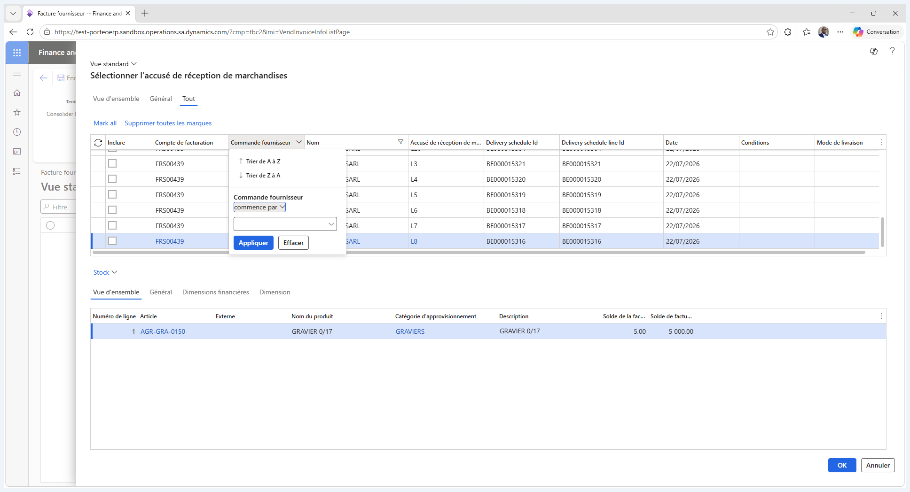This screenshot has height=492, width=910.
Task: Sort descending with Trier de Z à A
Action: pos(259,175)
